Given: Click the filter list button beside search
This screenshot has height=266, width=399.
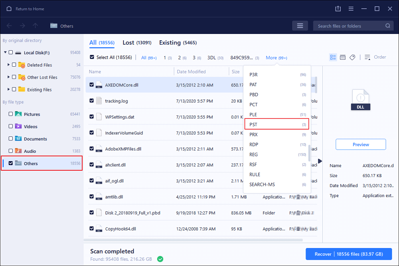Looking at the screenshot, I should [300, 26].
